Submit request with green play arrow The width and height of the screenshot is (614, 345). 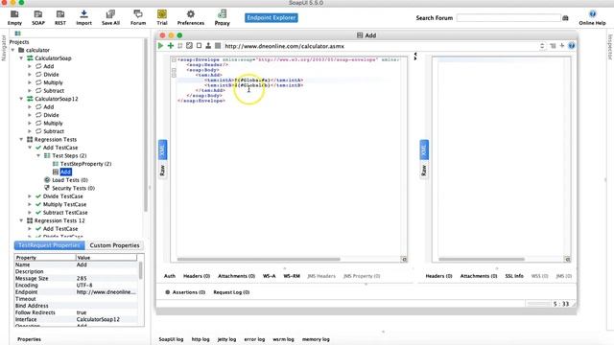click(x=160, y=46)
